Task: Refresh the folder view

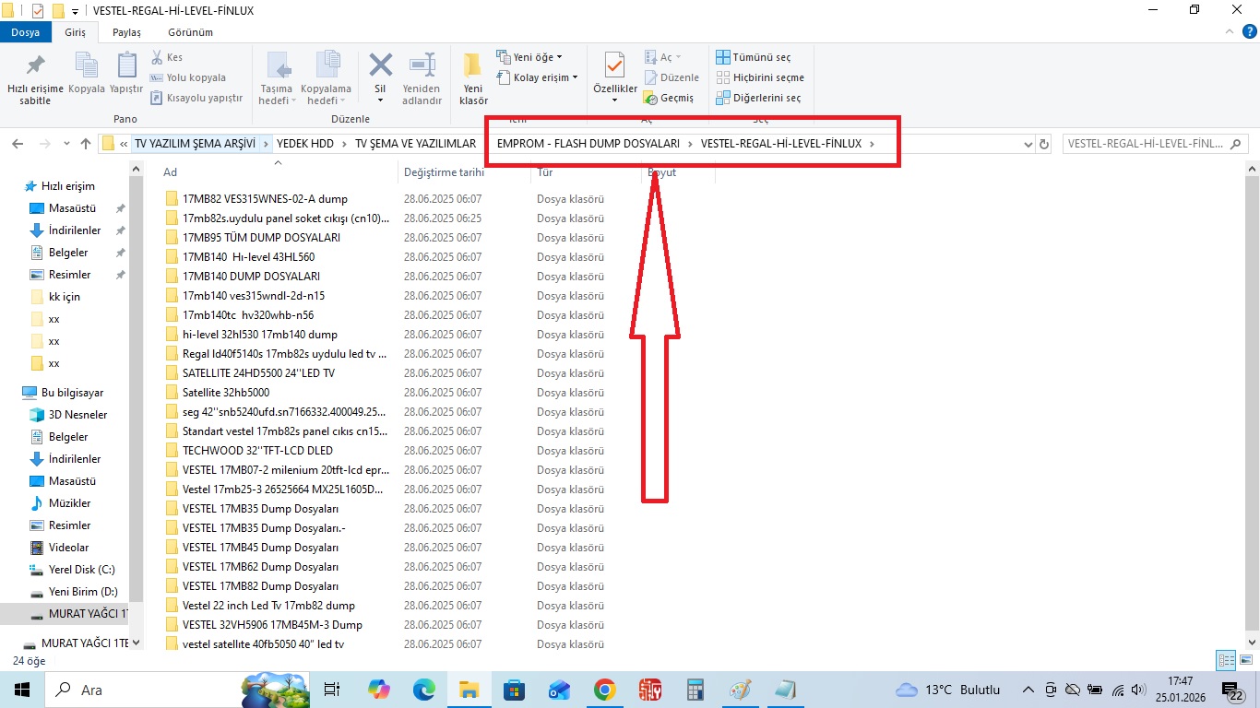Action: point(1044,144)
